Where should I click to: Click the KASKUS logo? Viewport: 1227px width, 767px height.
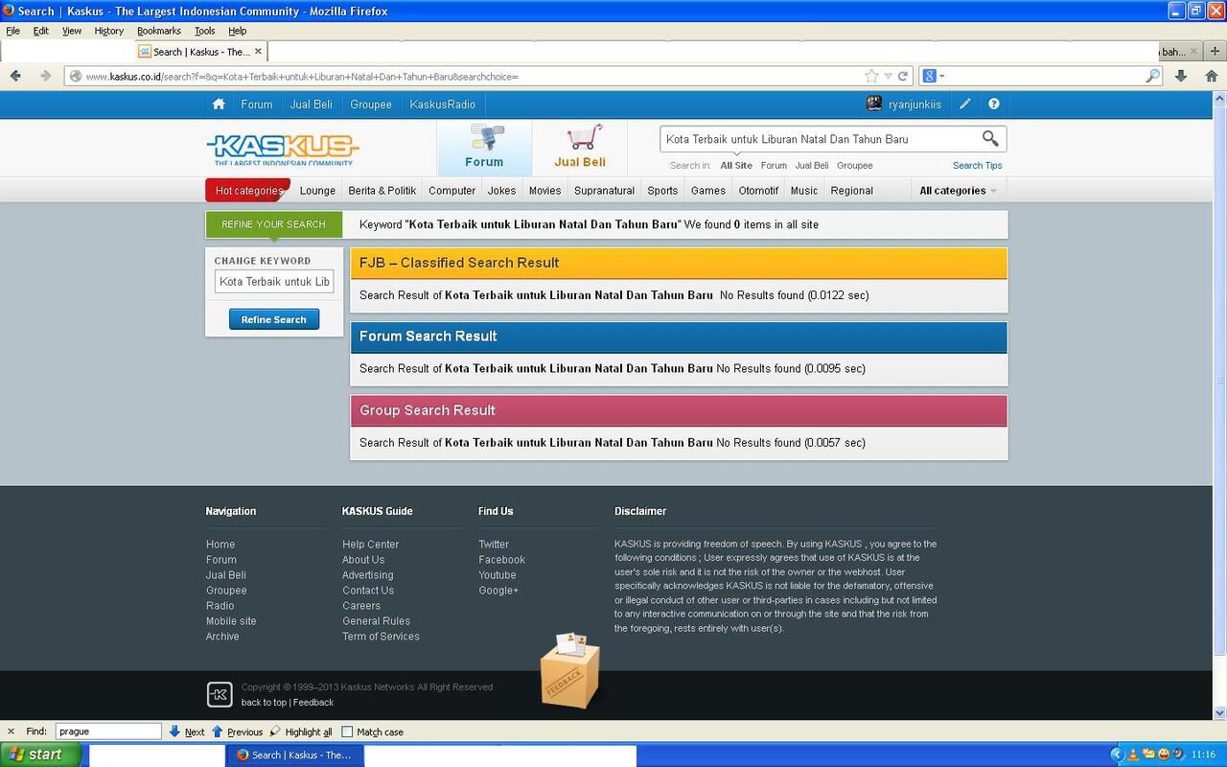[283, 149]
